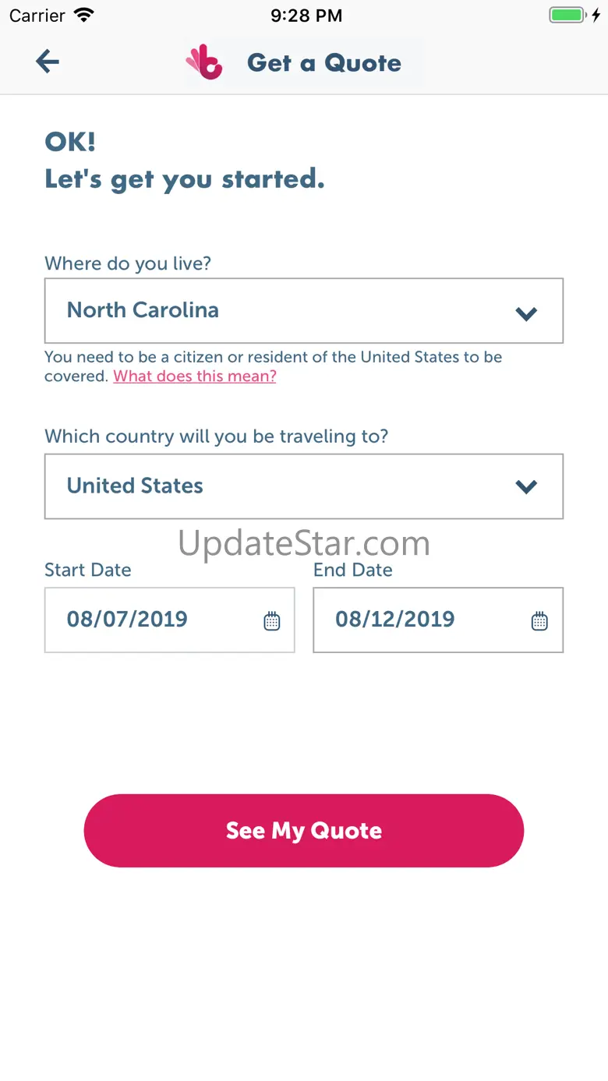Open the End Date calendar icon

point(539,621)
